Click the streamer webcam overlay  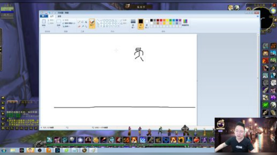(246, 135)
